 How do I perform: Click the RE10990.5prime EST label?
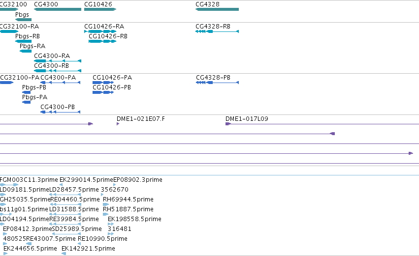point(102,239)
